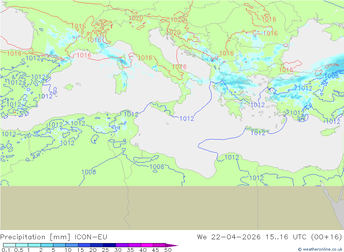Screen dimensions: 344x252
Task: Open the © weatheronline.co.uk credit link
Action: (320, 249)
